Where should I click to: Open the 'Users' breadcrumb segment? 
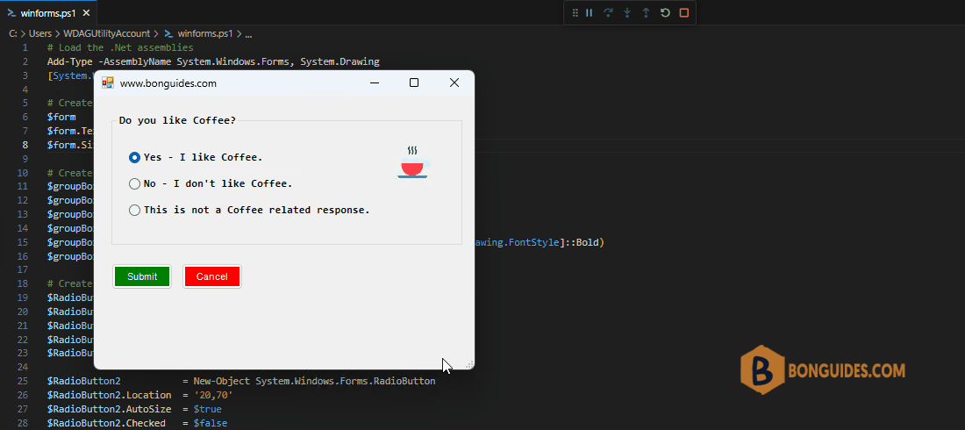[40, 34]
